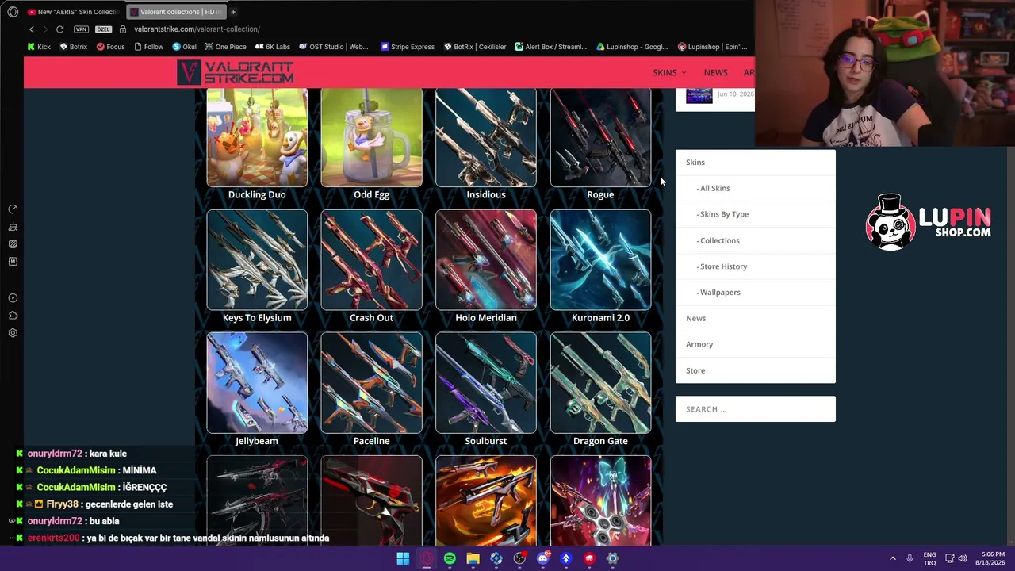Open the Windows Start menu
Image resolution: width=1015 pixels, height=571 pixels.
tap(403, 558)
